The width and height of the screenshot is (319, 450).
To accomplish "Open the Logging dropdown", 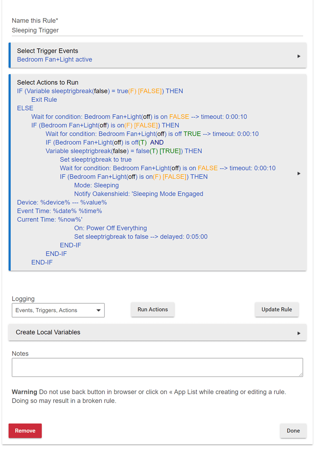I will click(x=58, y=310).
